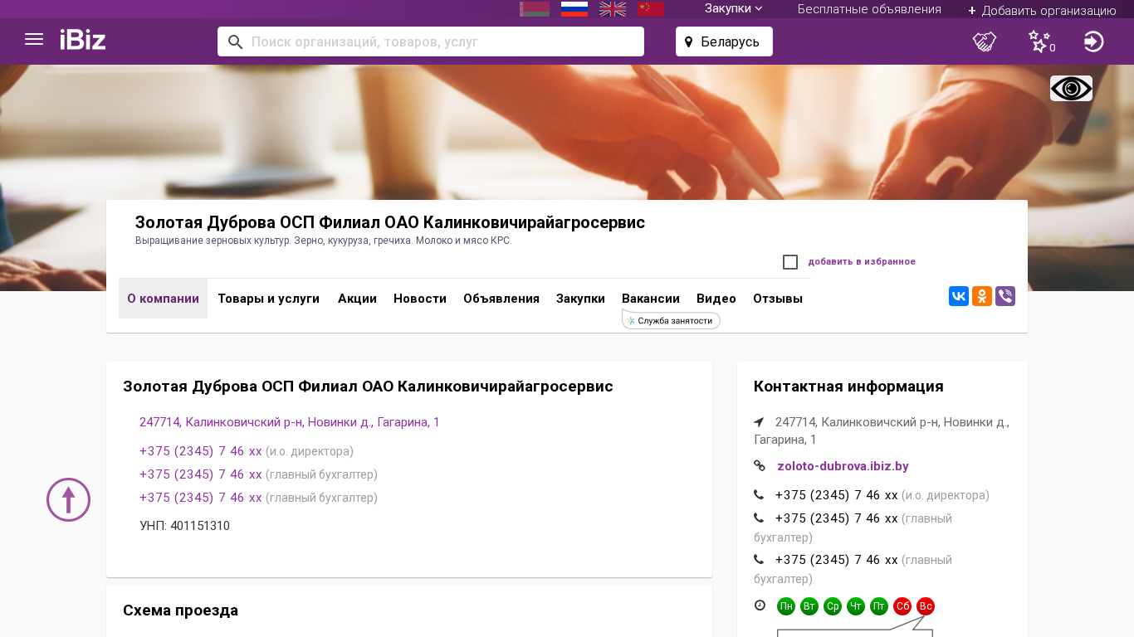The image size is (1134, 637).
Task: Click the iBiz logo
Action: point(83,39)
